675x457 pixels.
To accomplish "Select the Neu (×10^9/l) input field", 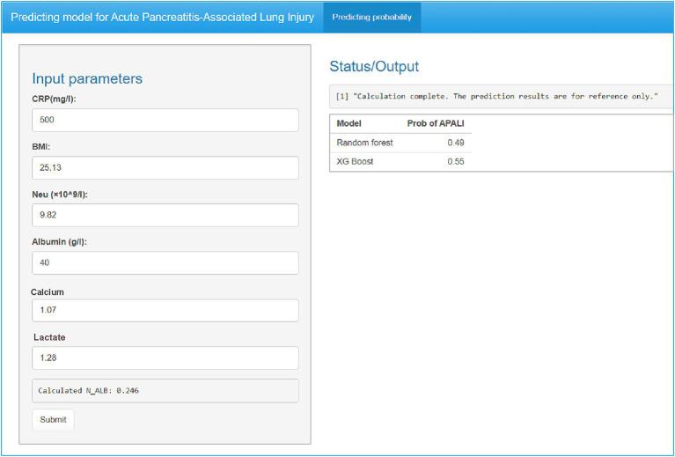I will point(165,215).
